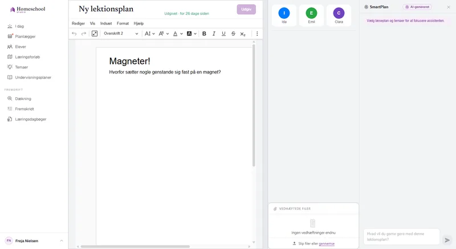
Task: Click the Ny lektionsplan title
Action: (x=106, y=9)
